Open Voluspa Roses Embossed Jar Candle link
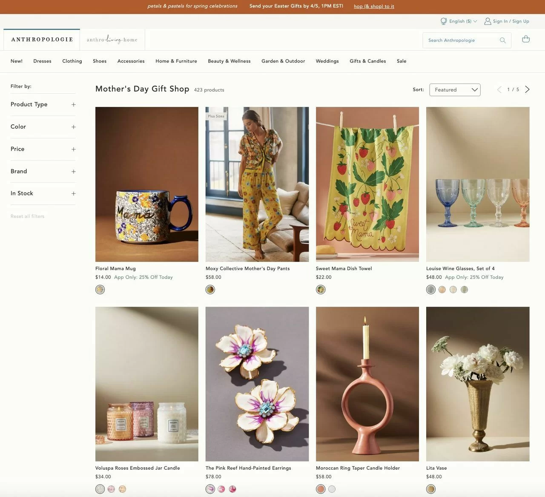The width and height of the screenshot is (545, 497). [x=138, y=468]
